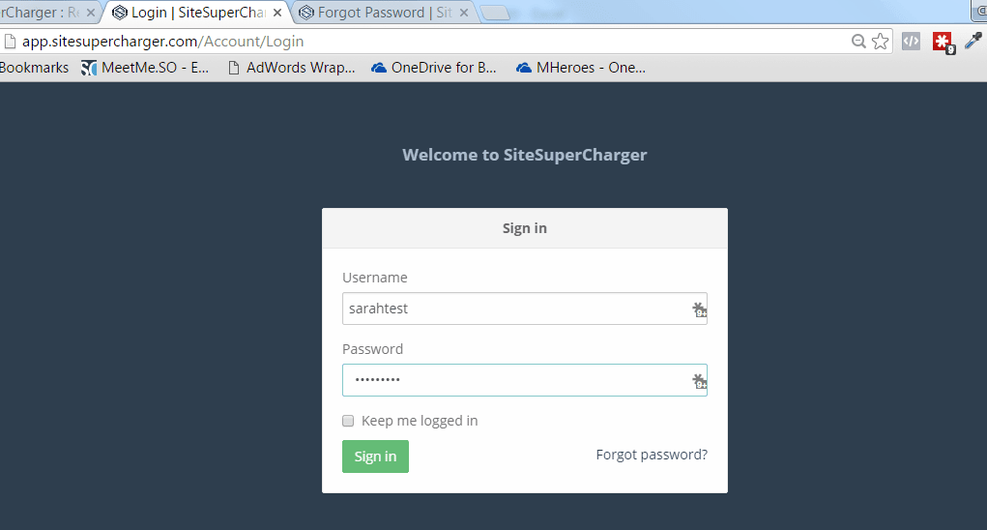Close the Forgot Password tab
This screenshot has height=530, width=987.
[x=464, y=13]
